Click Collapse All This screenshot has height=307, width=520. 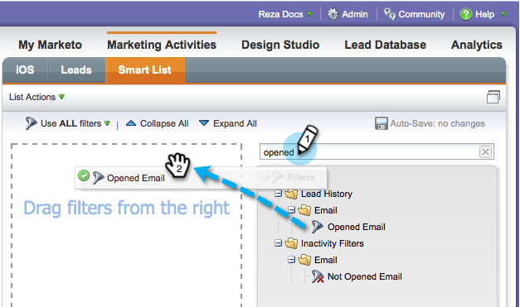164,123
